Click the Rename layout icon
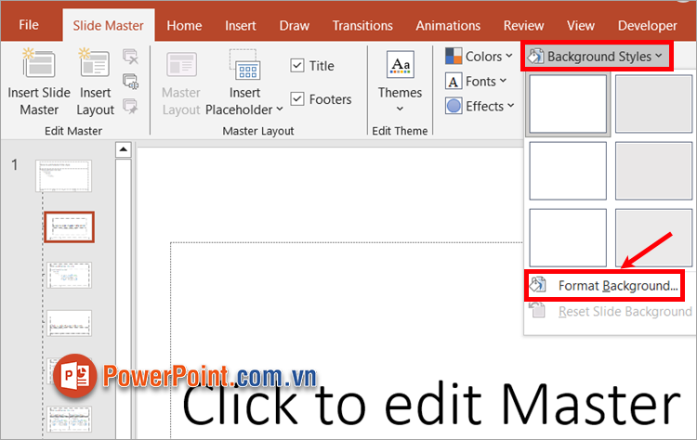Viewport: 697px width, 440px height. [x=131, y=82]
